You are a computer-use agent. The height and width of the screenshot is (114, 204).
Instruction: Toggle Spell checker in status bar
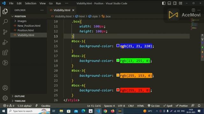[168, 106]
